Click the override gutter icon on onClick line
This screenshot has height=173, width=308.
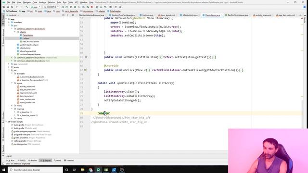(86, 70)
